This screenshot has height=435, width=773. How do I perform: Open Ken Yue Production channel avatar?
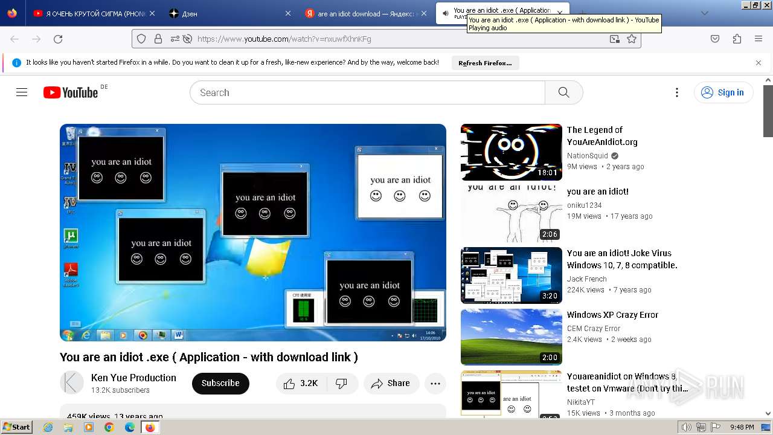pyautogui.click(x=72, y=383)
